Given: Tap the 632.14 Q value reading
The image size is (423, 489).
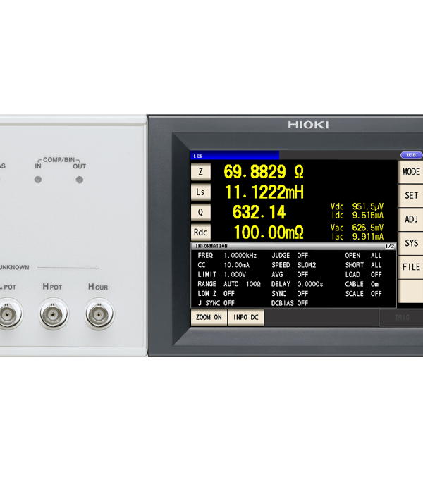Looking at the screenshot, I should (x=259, y=212).
